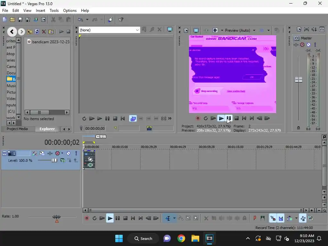Select the video clip thumbnail on timeline
This screenshot has width=328, height=246.
(x=89, y=160)
